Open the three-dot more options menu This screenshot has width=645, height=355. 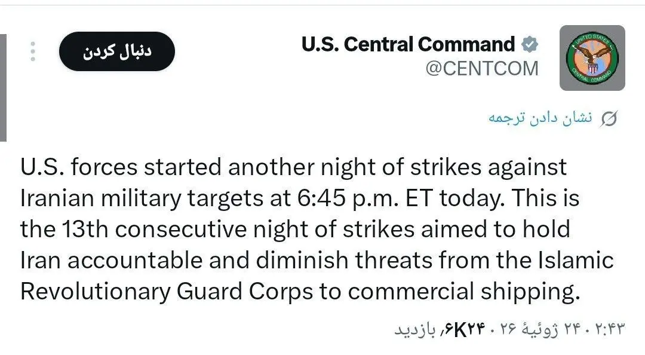pos(33,51)
